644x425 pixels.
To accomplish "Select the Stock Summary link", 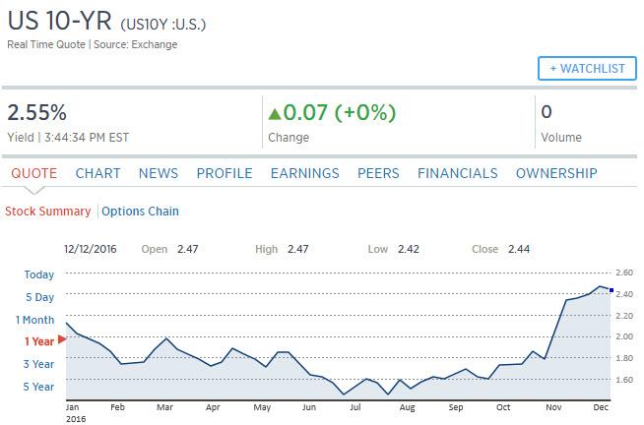I will [47, 212].
